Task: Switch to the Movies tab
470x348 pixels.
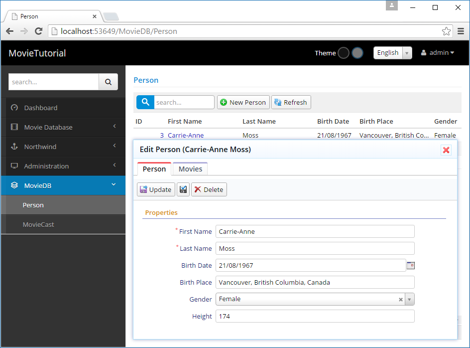Action: 190,169
